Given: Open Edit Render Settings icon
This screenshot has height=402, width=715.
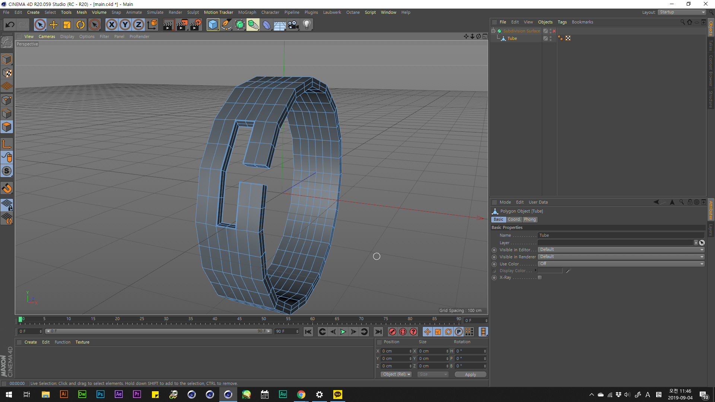Looking at the screenshot, I should click(x=196, y=25).
